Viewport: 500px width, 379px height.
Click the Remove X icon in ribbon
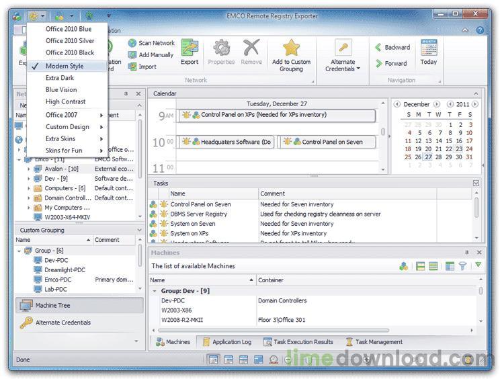(251, 51)
